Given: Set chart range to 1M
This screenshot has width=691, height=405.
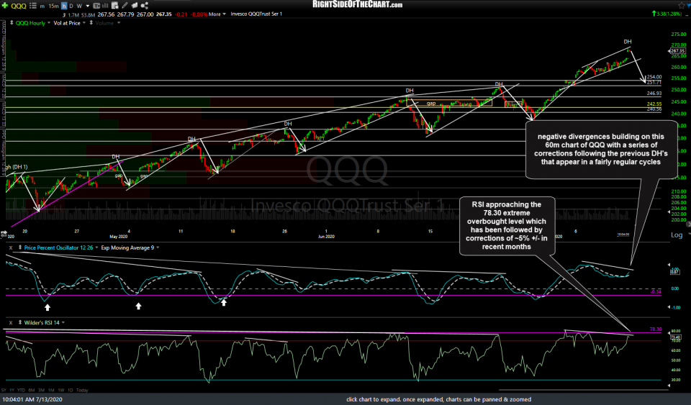Looking at the screenshot, I should coord(51,390).
